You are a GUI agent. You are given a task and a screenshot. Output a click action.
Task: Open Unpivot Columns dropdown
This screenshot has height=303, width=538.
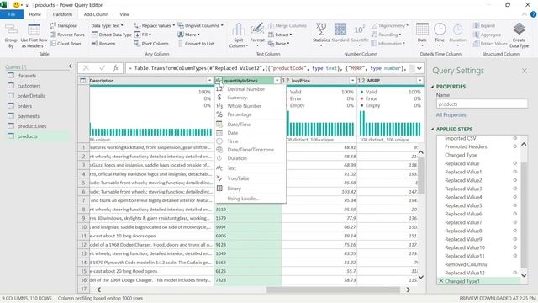(x=201, y=26)
